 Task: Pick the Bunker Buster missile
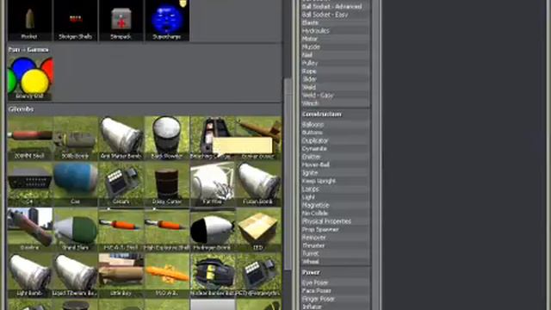258,138
